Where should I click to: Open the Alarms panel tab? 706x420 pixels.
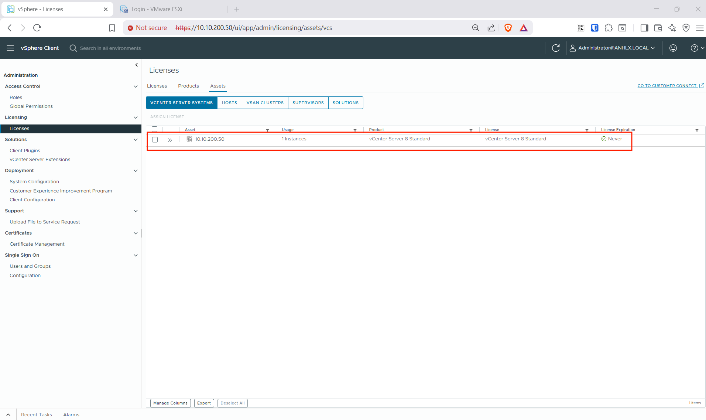(71, 415)
